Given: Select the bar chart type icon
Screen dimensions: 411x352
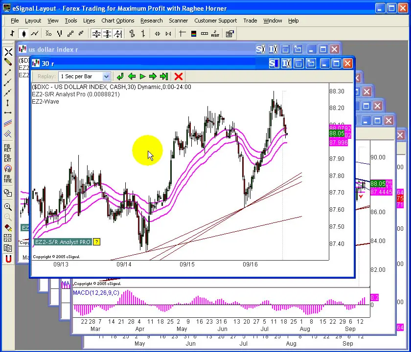Looking at the screenshot, I should pos(12,34).
